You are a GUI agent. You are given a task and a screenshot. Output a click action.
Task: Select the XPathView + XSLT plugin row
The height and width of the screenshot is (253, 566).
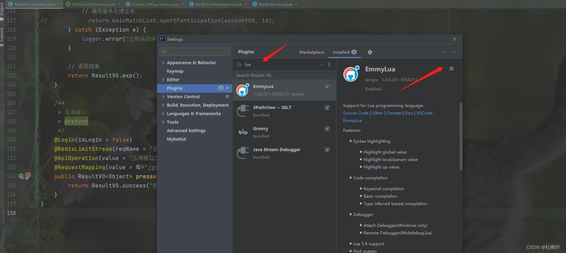point(284,111)
